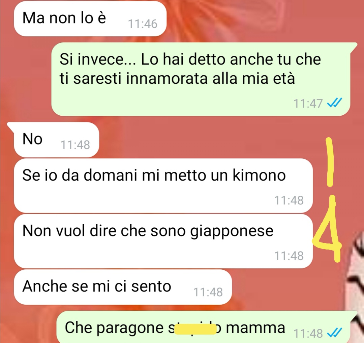
Task: Tap the word 'kimono' in the message
Action: click(259, 175)
